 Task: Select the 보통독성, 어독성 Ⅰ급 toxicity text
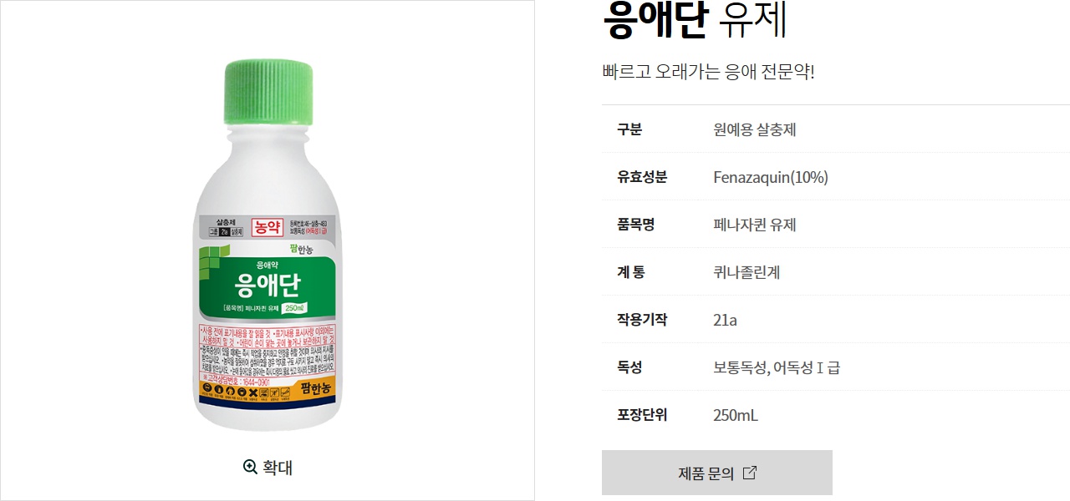click(777, 367)
